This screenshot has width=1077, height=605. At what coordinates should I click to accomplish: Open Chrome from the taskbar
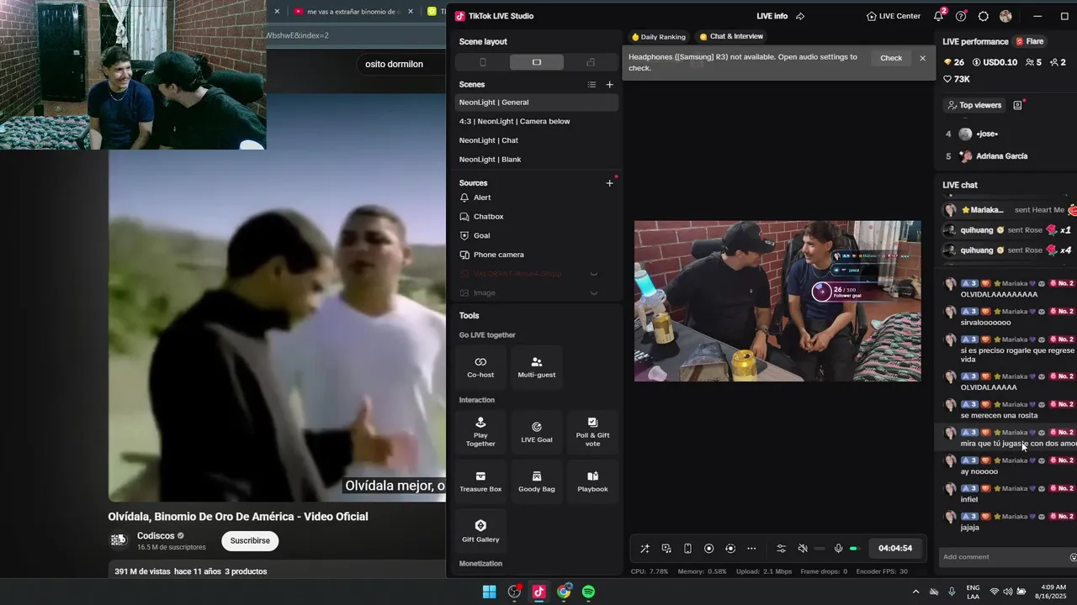[x=564, y=592]
